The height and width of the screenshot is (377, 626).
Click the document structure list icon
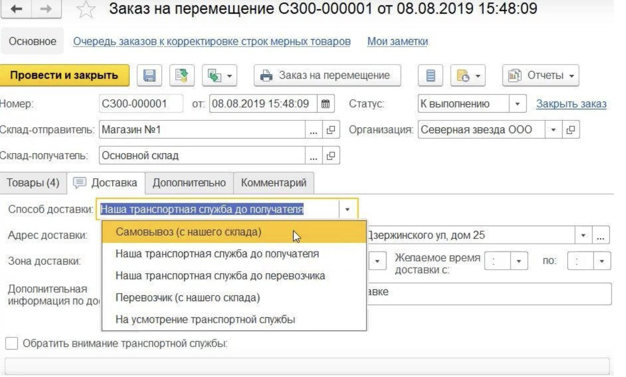[431, 75]
